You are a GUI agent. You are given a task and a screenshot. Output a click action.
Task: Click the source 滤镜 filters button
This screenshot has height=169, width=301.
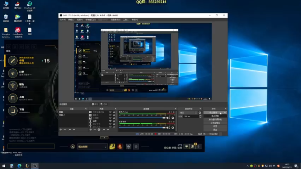104,104
